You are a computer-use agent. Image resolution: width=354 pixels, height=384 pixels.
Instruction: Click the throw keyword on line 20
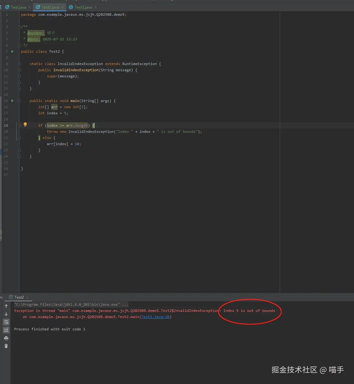[52, 132]
